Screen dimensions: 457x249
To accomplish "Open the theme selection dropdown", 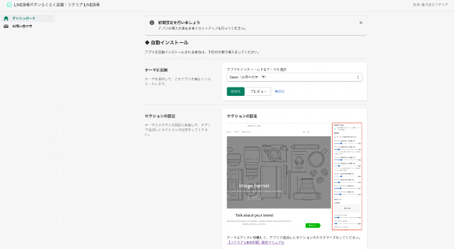I will (295, 77).
